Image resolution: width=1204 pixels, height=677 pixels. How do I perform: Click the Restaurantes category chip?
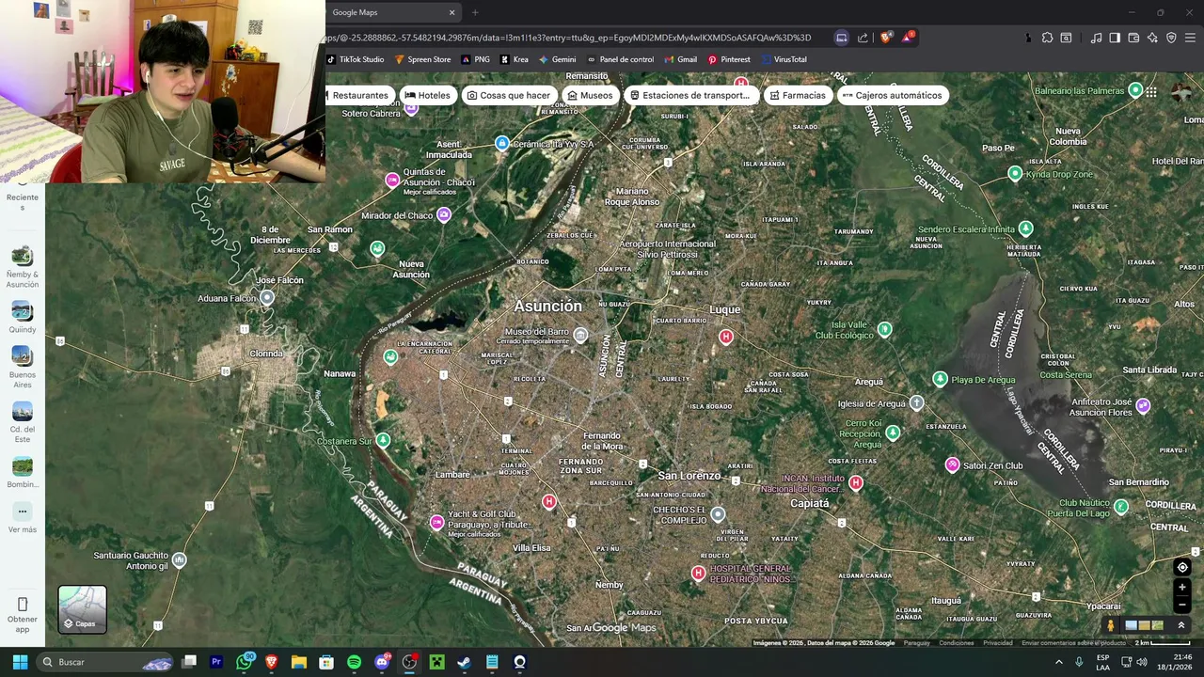point(358,95)
